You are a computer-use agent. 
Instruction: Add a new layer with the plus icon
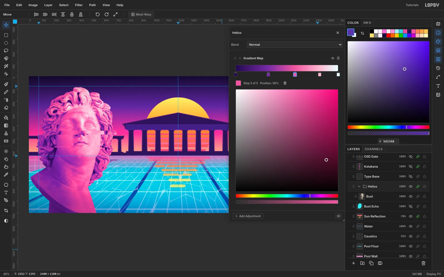(x=354, y=263)
